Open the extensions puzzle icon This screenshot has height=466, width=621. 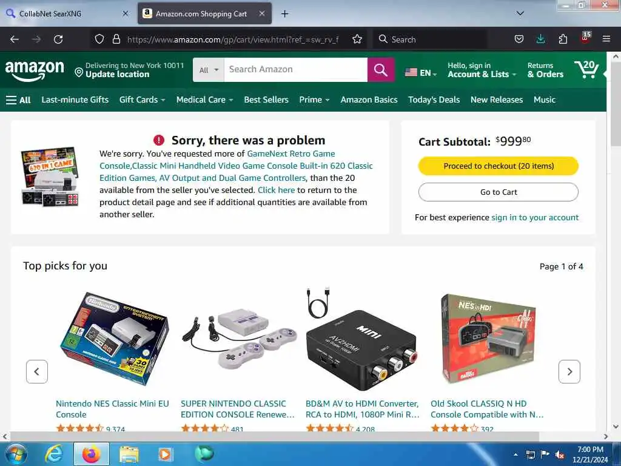[563, 39]
